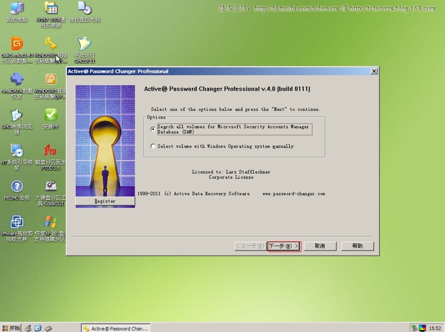Image resolution: width=445 pixels, height=332 pixels.
Task: Click the colorful display tray icon
Action: (422, 328)
